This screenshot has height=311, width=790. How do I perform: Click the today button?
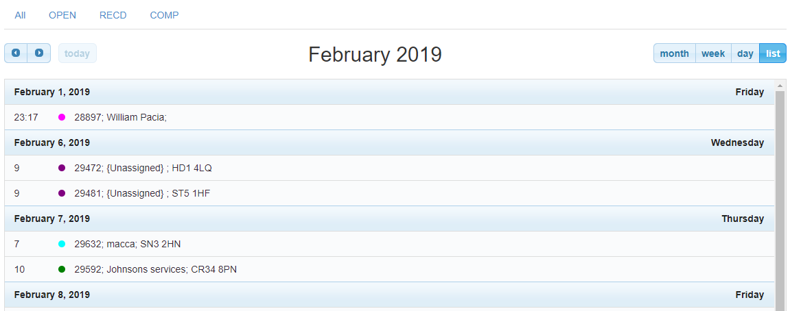tap(77, 53)
